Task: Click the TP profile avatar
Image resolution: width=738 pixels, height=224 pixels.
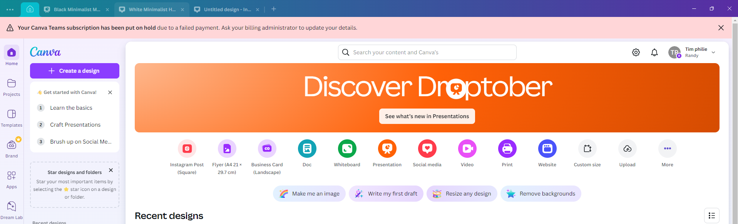Action: (674, 52)
